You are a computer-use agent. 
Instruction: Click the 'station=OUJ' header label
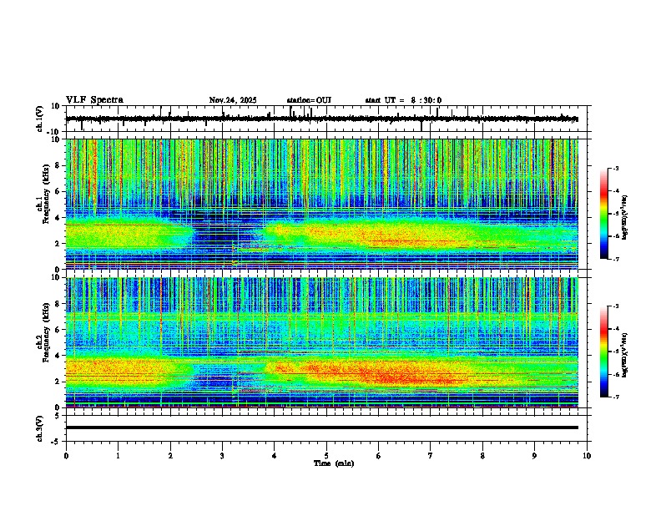click(x=309, y=100)
